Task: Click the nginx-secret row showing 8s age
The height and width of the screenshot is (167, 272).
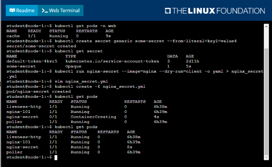Action: (x=22, y=147)
